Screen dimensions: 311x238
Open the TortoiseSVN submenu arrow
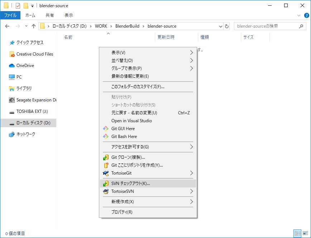[191, 191]
